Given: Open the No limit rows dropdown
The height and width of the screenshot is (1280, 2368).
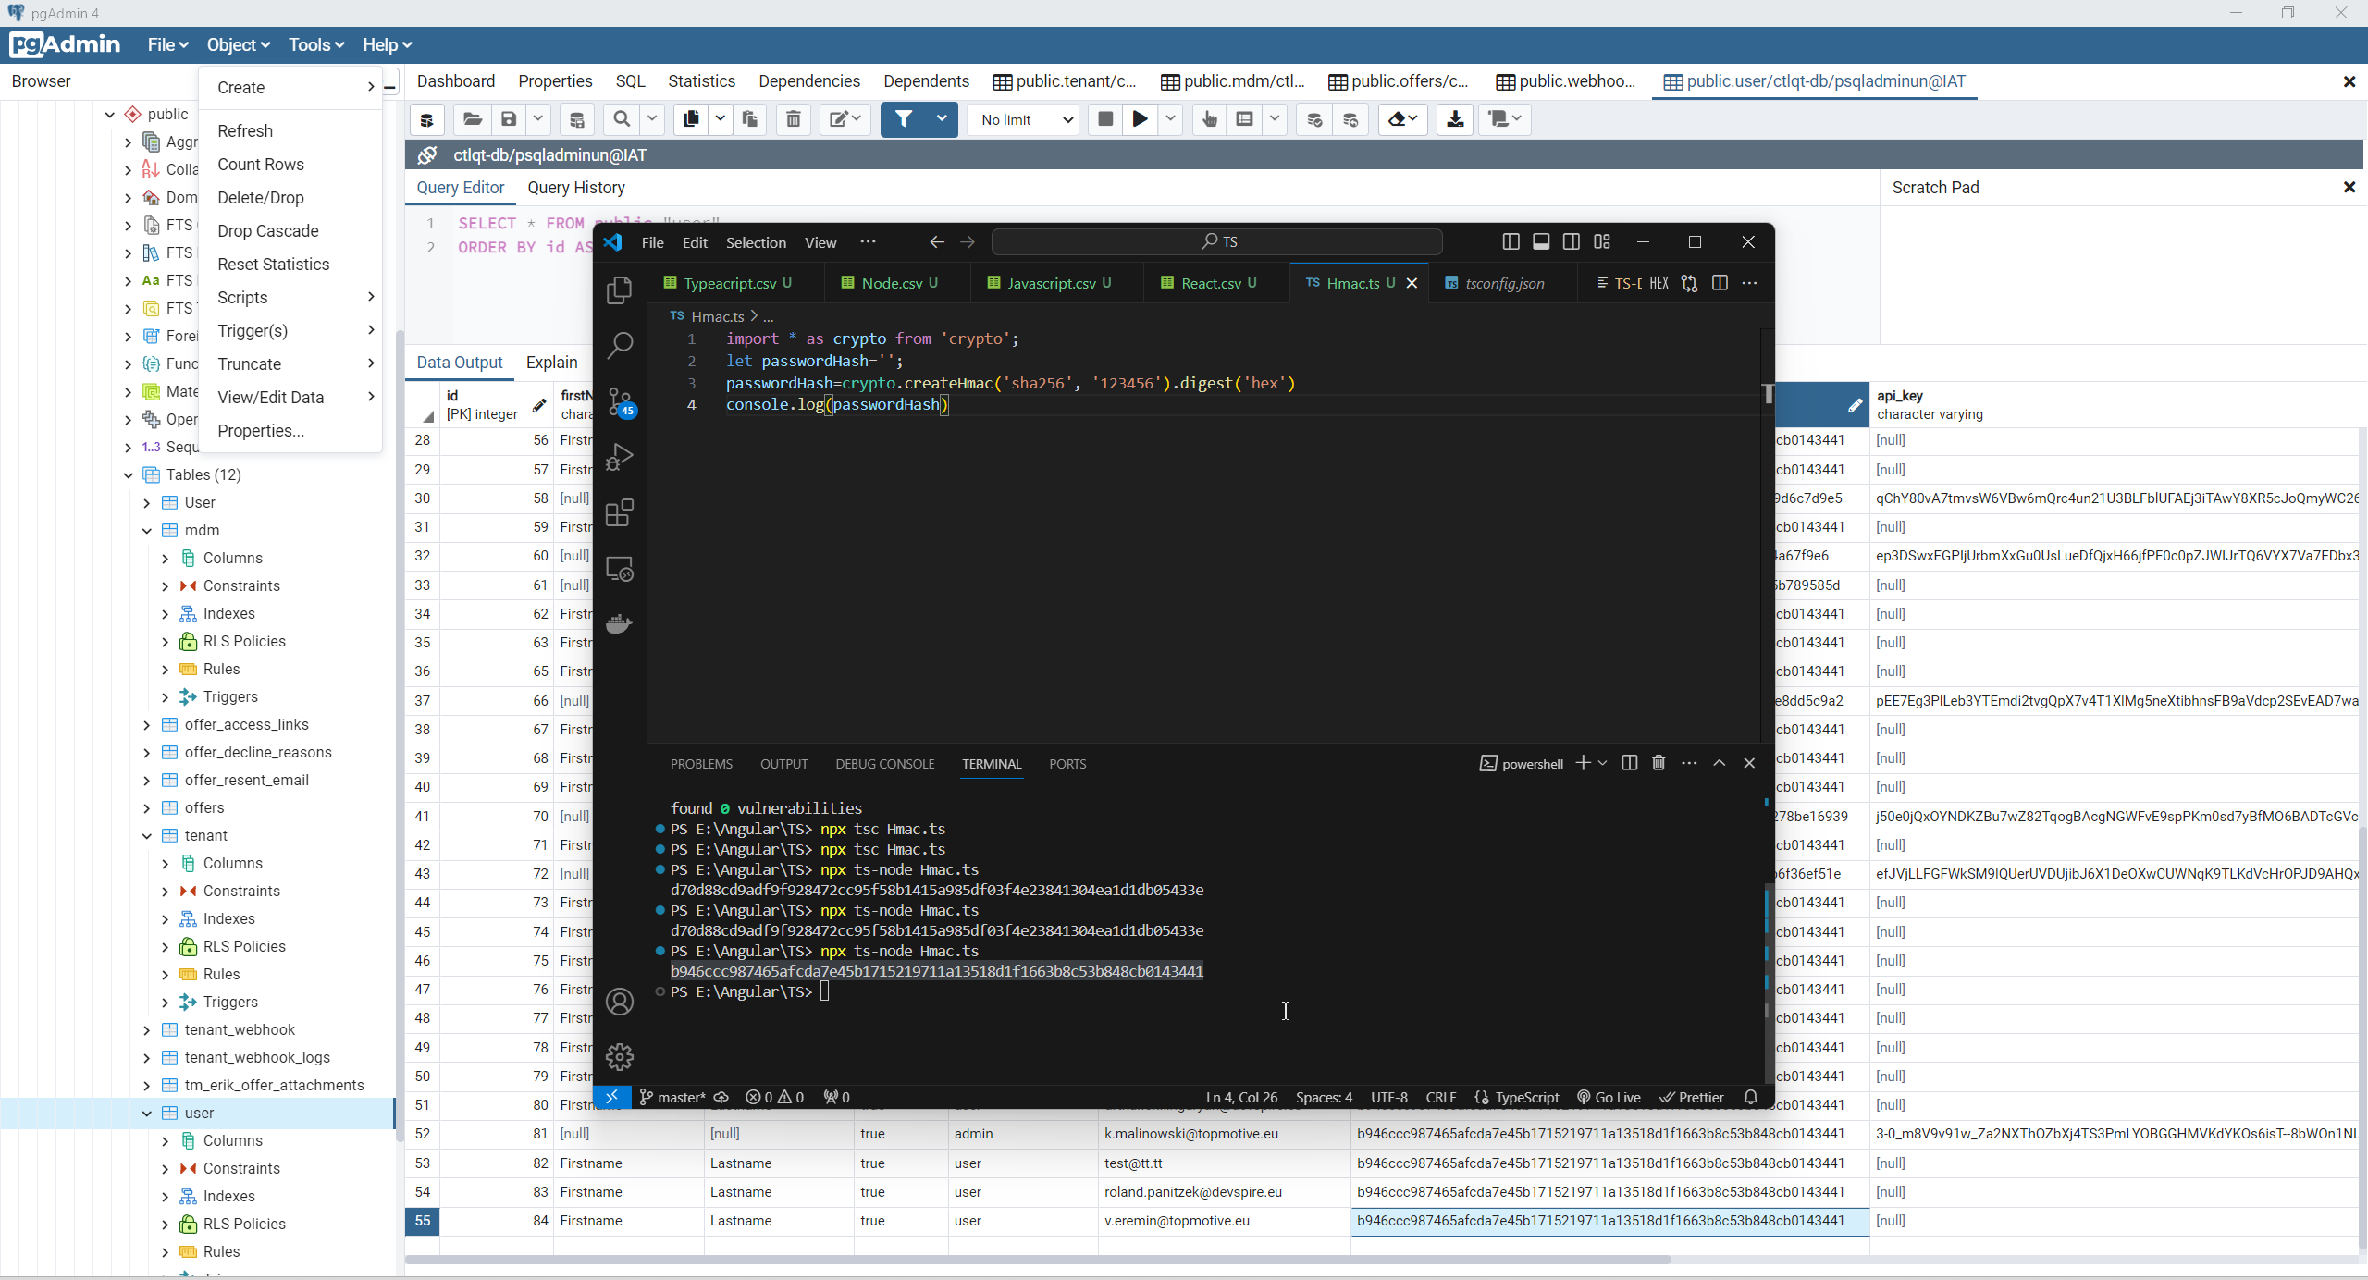Looking at the screenshot, I should (1025, 119).
